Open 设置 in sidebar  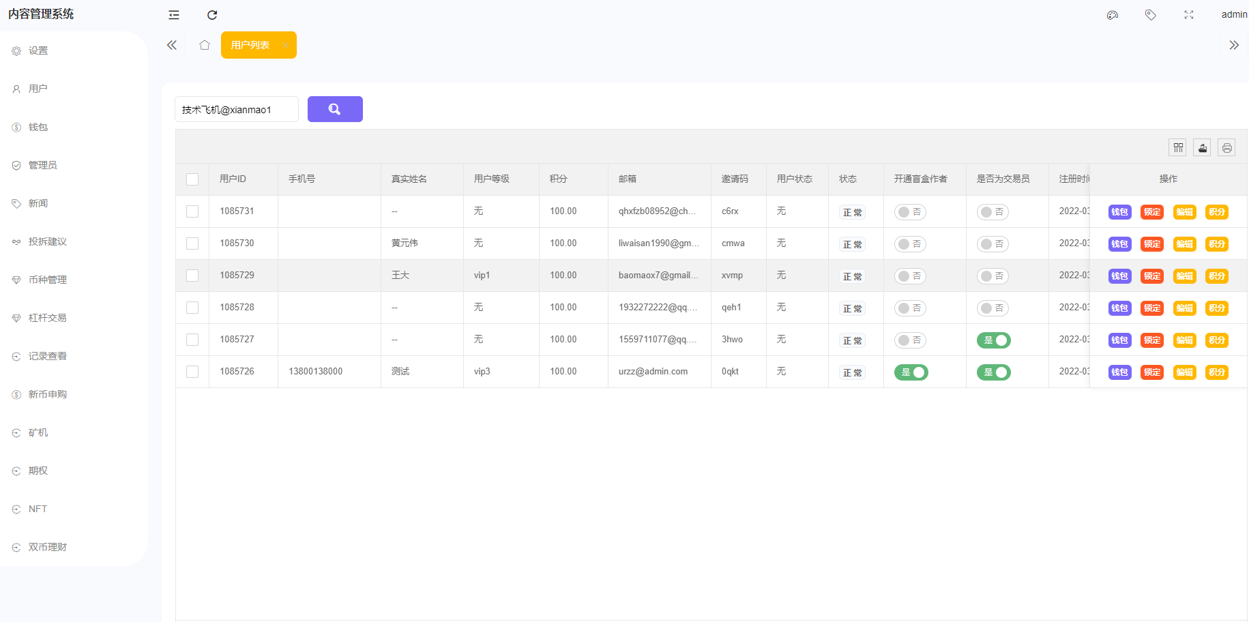coord(38,50)
